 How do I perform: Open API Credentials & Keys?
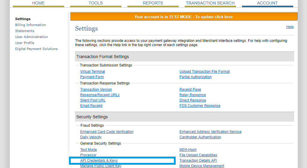[99, 161]
